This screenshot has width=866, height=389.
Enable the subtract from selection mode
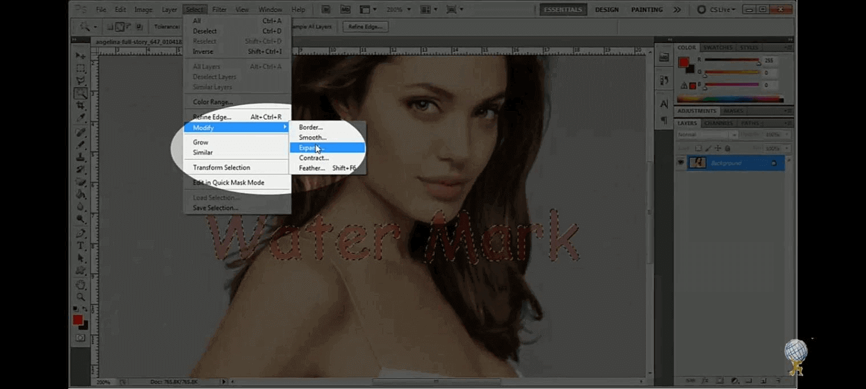click(129, 27)
